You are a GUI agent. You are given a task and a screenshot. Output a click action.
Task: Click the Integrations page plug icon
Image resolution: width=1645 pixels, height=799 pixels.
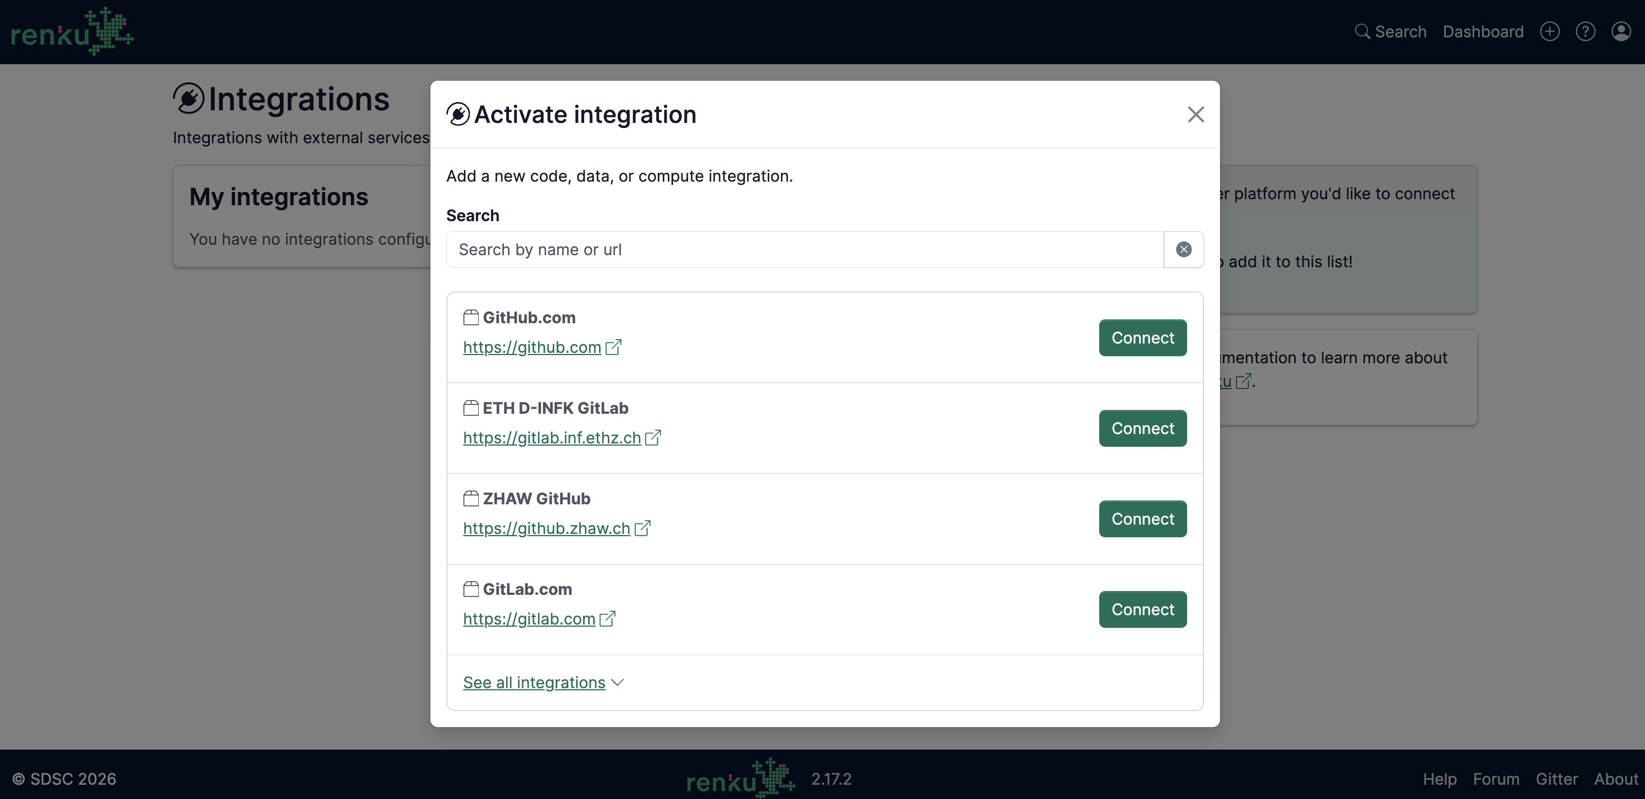coord(188,98)
